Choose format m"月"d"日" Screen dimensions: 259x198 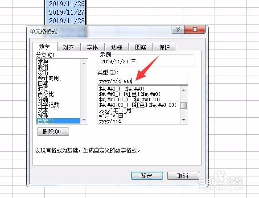140,115
